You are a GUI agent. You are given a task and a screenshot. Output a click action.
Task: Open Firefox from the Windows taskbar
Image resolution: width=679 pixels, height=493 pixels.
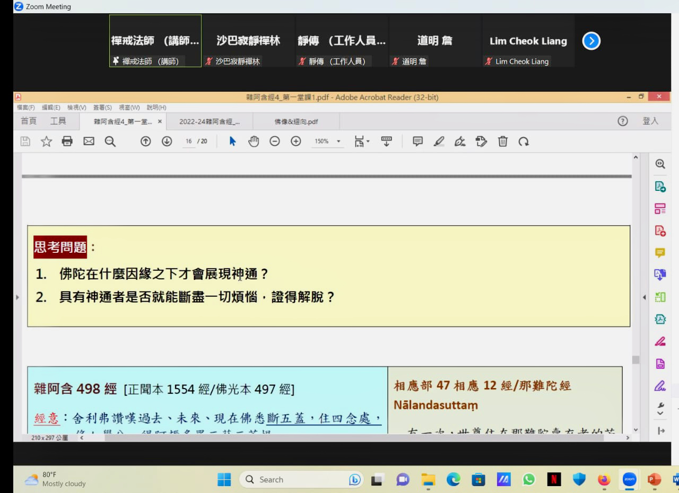click(x=604, y=480)
